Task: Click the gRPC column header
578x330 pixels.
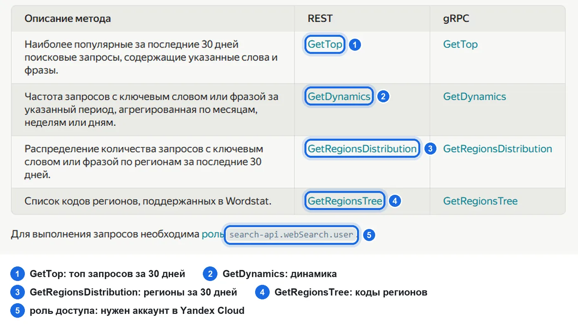Action: tap(456, 19)
